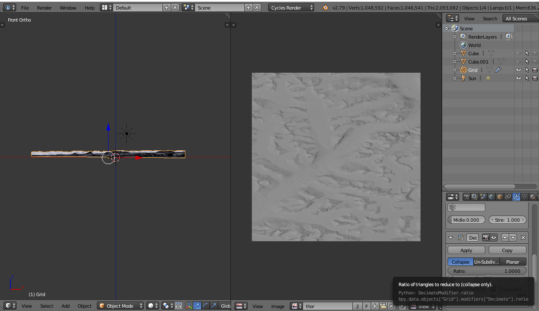Open the Object properties cube tab

point(500,197)
